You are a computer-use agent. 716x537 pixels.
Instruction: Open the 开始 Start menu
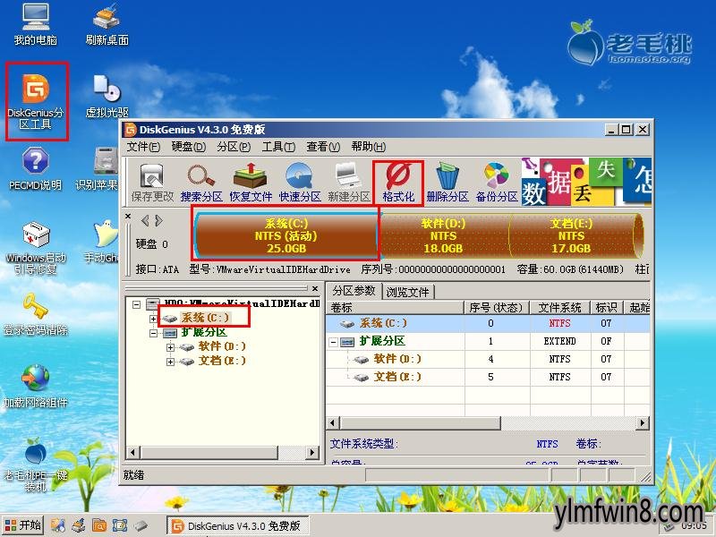tap(23, 525)
